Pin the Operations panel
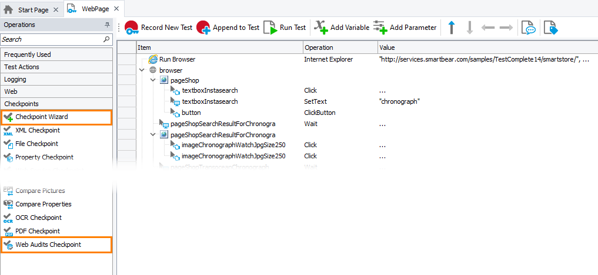This screenshot has height=275, width=598. 108,25
